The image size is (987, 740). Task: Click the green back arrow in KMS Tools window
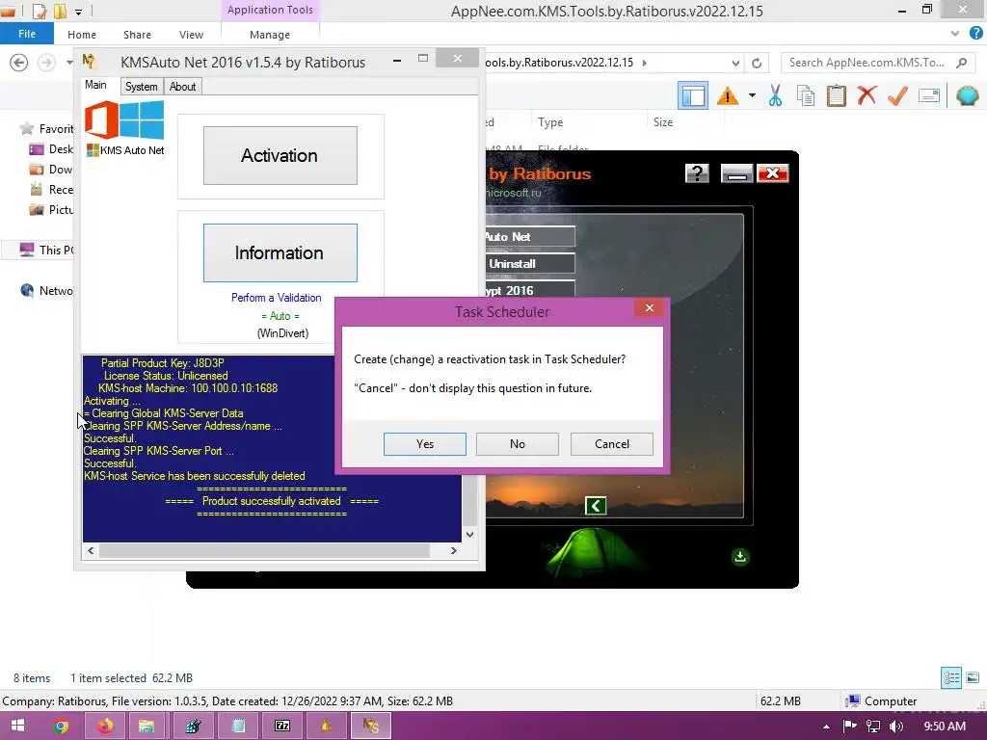[x=596, y=505]
